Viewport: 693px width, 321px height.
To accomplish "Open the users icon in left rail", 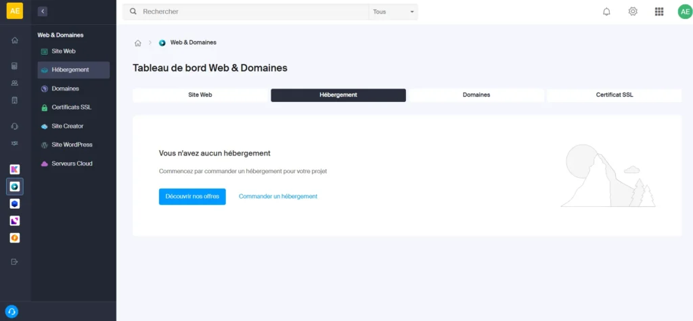I will [x=15, y=83].
